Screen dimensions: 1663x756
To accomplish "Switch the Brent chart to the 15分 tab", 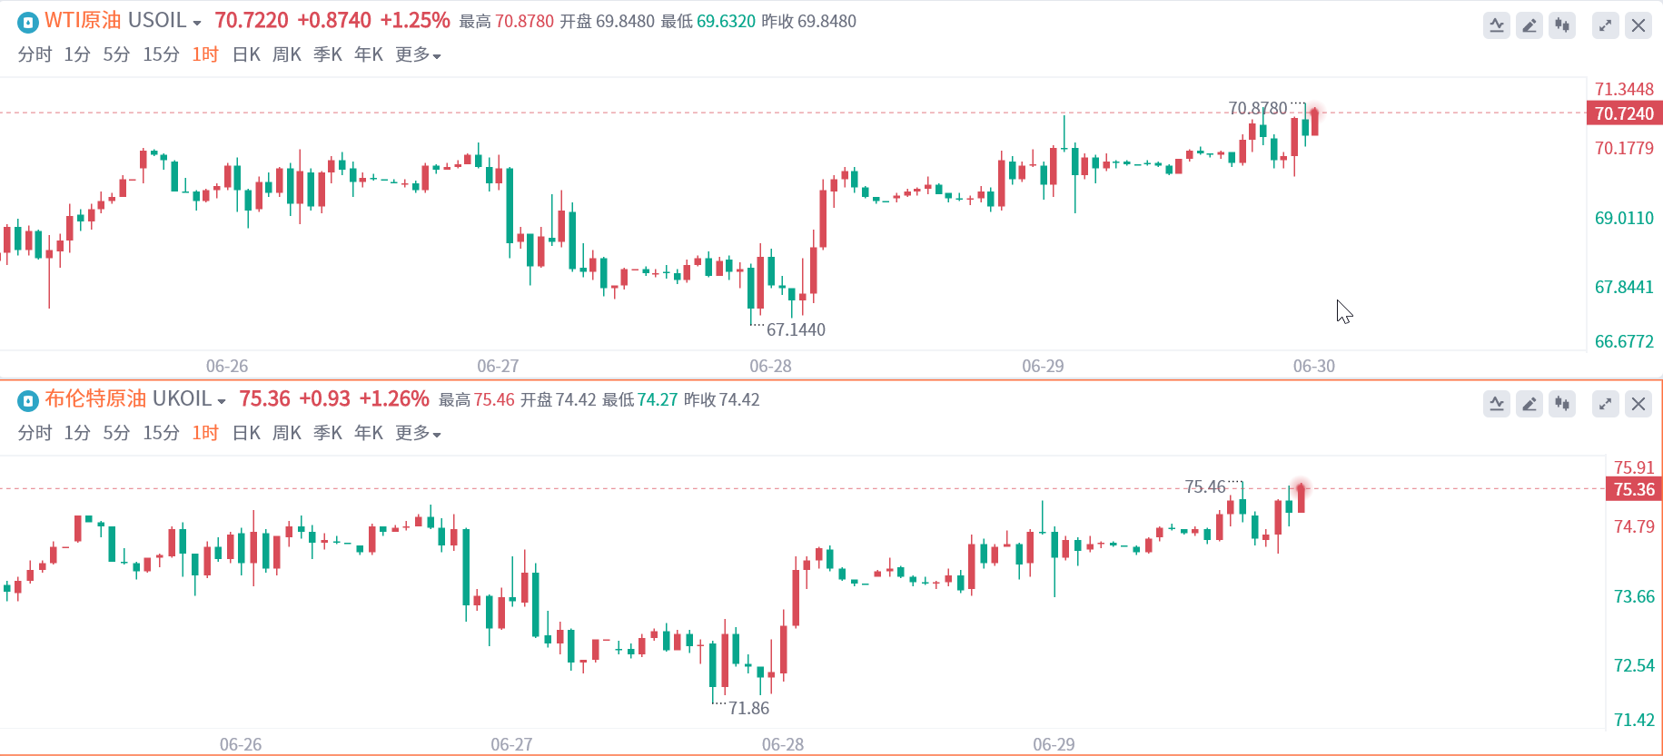I will pos(161,434).
